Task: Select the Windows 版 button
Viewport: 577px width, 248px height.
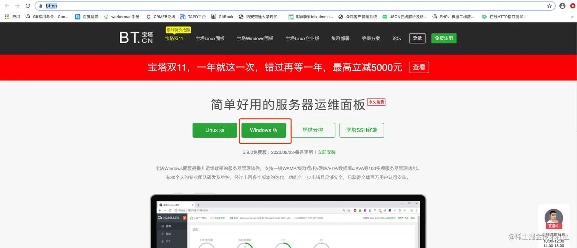Action: [x=264, y=130]
